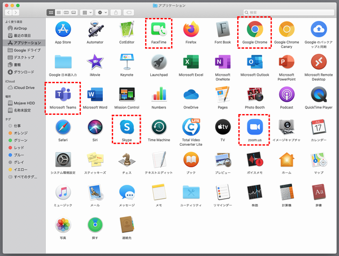Select the Google 日本語入力 folder
Screen dimensions: 339x256
tap(63, 62)
